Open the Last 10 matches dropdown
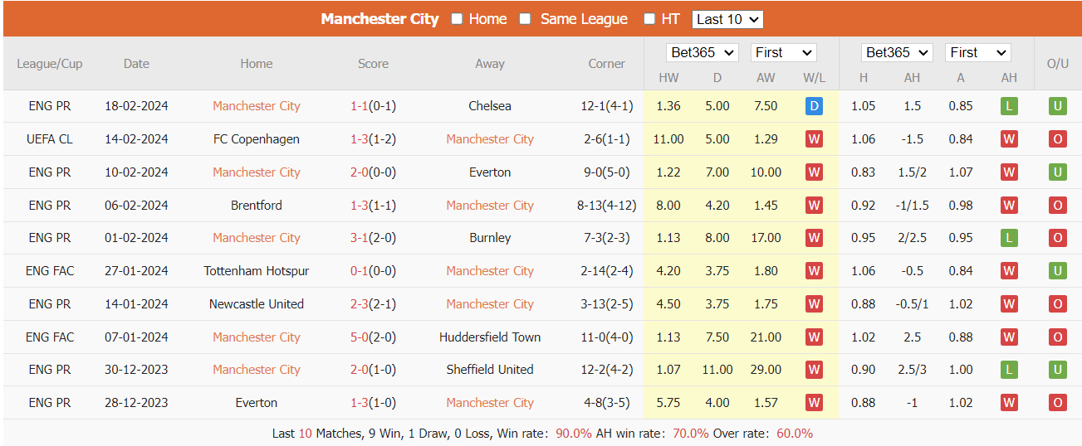This screenshot has height=446, width=1082. (727, 19)
